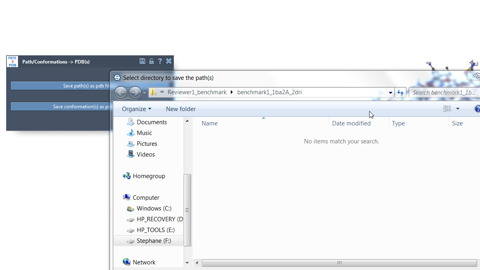Click the Save conformation(s) button
The height and width of the screenshot is (270, 480).
click(60, 107)
